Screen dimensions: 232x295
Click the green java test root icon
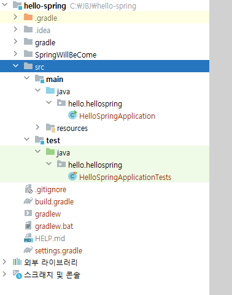pyautogui.click(x=50, y=152)
